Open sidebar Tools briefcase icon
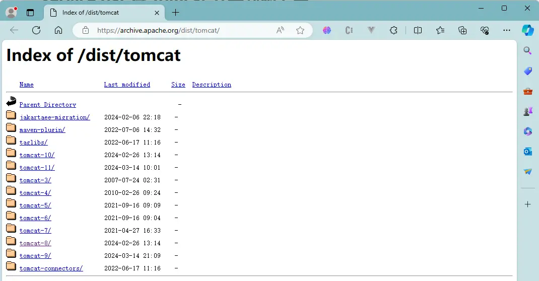This screenshot has height=281, width=539. pyautogui.click(x=527, y=91)
